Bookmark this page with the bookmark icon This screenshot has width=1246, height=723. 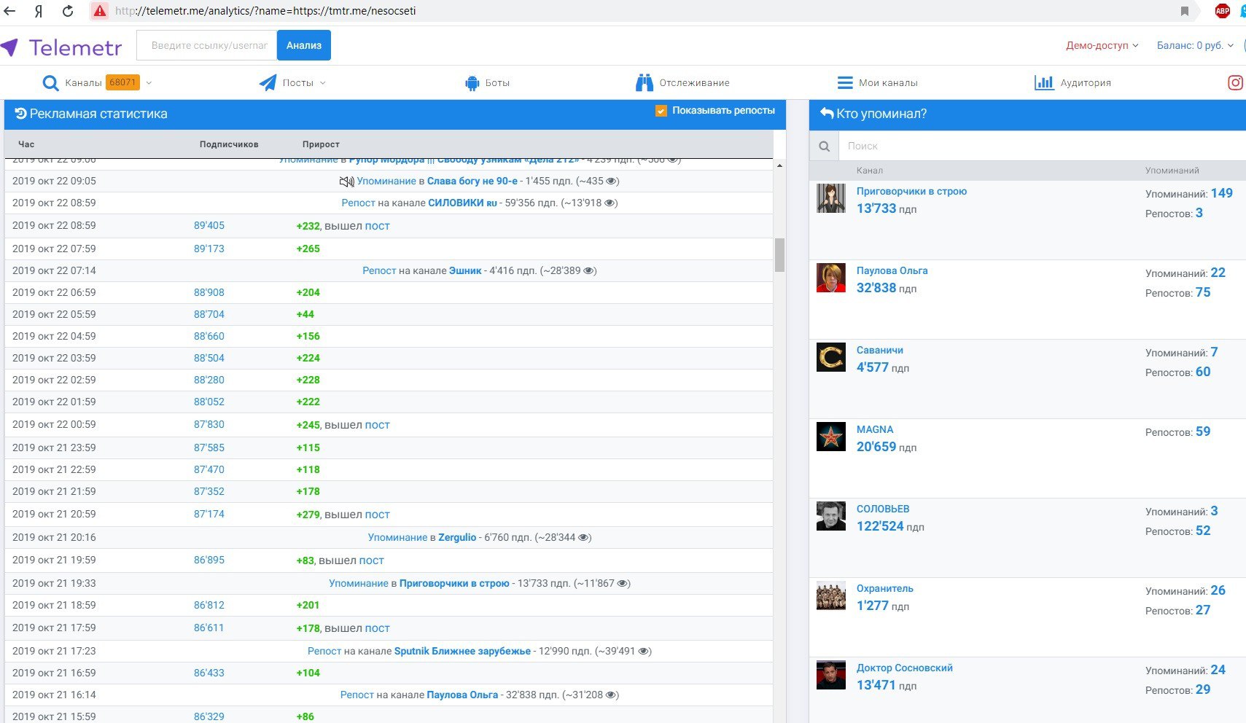click(1185, 11)
